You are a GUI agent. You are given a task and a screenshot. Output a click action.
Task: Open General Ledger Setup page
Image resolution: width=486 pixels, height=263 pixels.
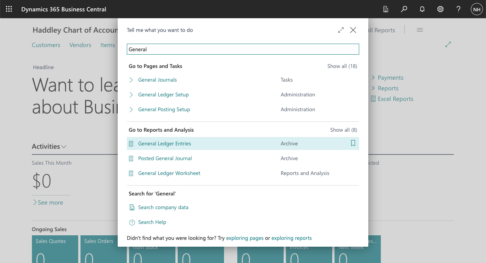[x=164, y=94]
